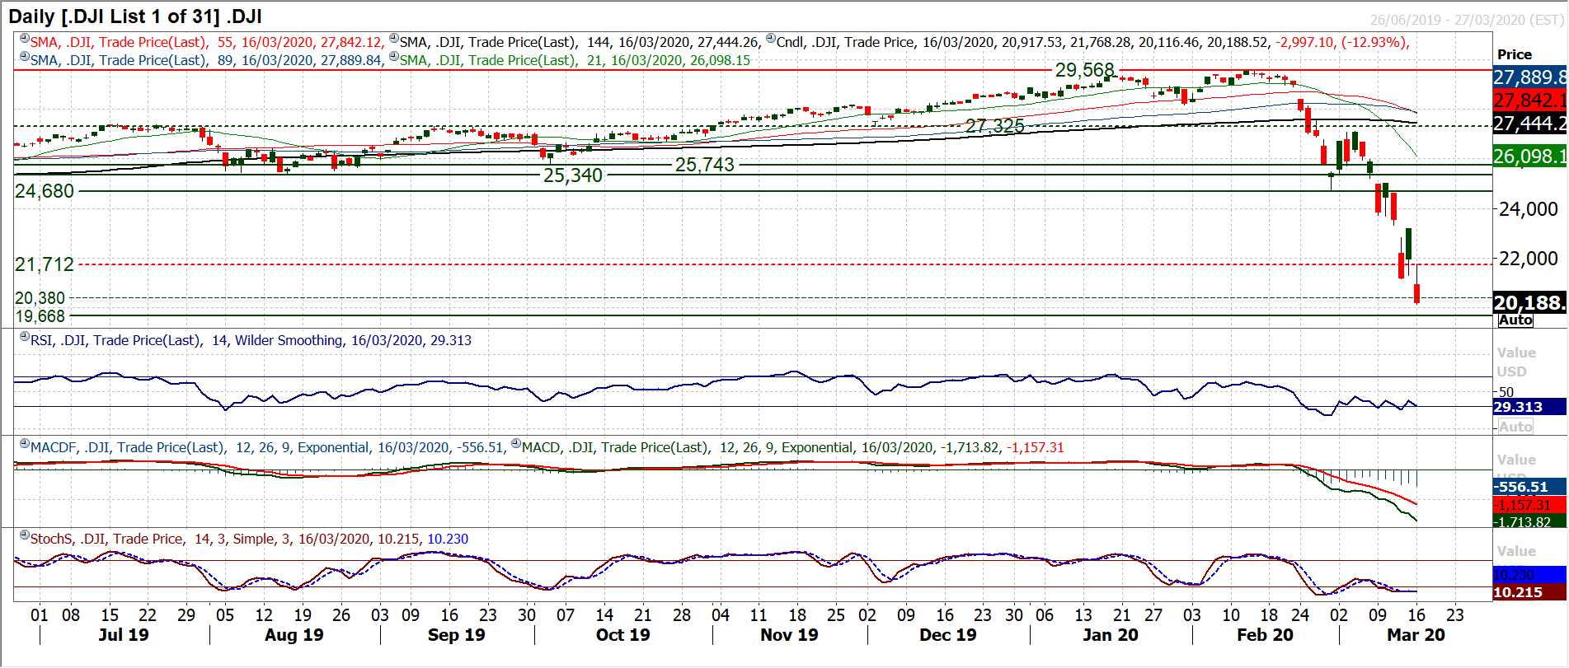Click the Auto button on the price scale
The width and height of the screenshot is (1569, 668).
click(1515, 320)
